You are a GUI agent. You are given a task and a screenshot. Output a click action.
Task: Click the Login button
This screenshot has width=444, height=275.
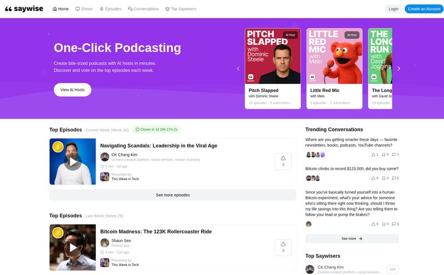tap(393, 9)
